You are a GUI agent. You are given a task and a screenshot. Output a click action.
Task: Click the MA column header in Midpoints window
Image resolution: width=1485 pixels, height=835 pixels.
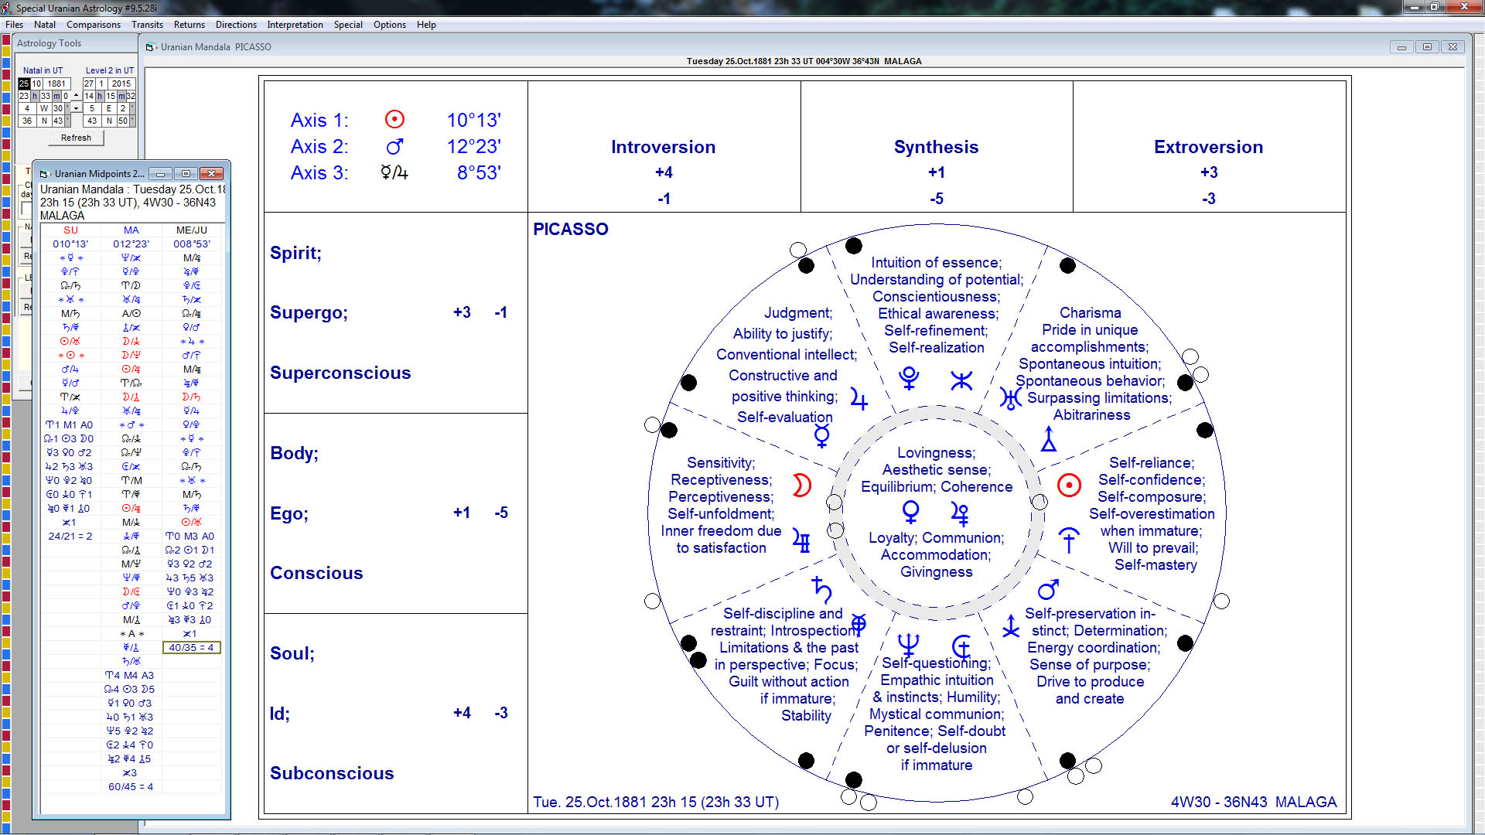(131, 230)
